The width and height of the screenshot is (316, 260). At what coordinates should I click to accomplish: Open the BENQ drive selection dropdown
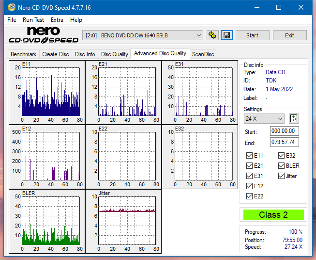[x=143, y=35]
